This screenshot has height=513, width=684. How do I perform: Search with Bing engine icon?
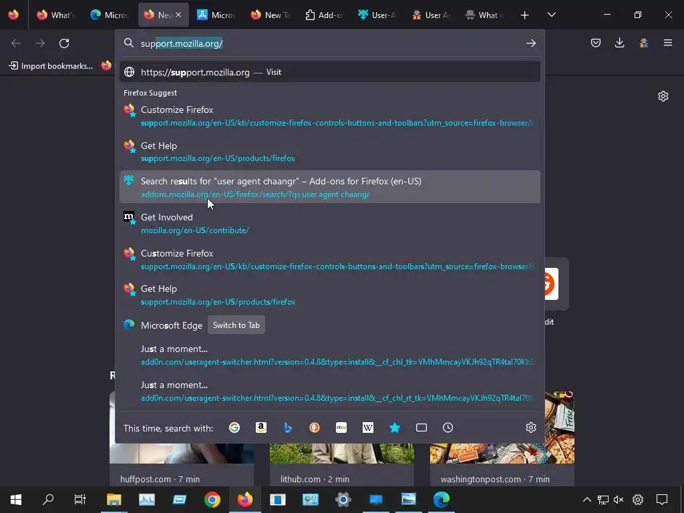pos(288,427)
